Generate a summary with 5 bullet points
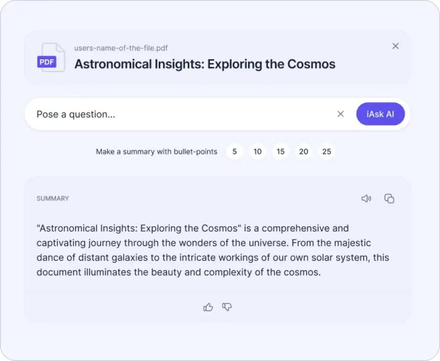Viewport: 440px width, 361px height. coord(235,151)
